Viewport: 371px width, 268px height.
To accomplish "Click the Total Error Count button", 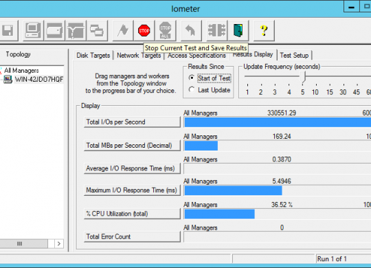I will 132,236.
